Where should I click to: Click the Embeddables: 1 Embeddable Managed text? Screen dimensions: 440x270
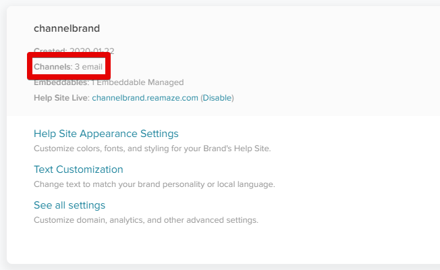pos(109,82)
